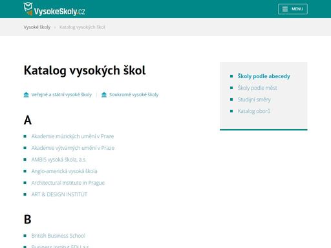Open Soukromé vysoké školy link

[134, 94]
